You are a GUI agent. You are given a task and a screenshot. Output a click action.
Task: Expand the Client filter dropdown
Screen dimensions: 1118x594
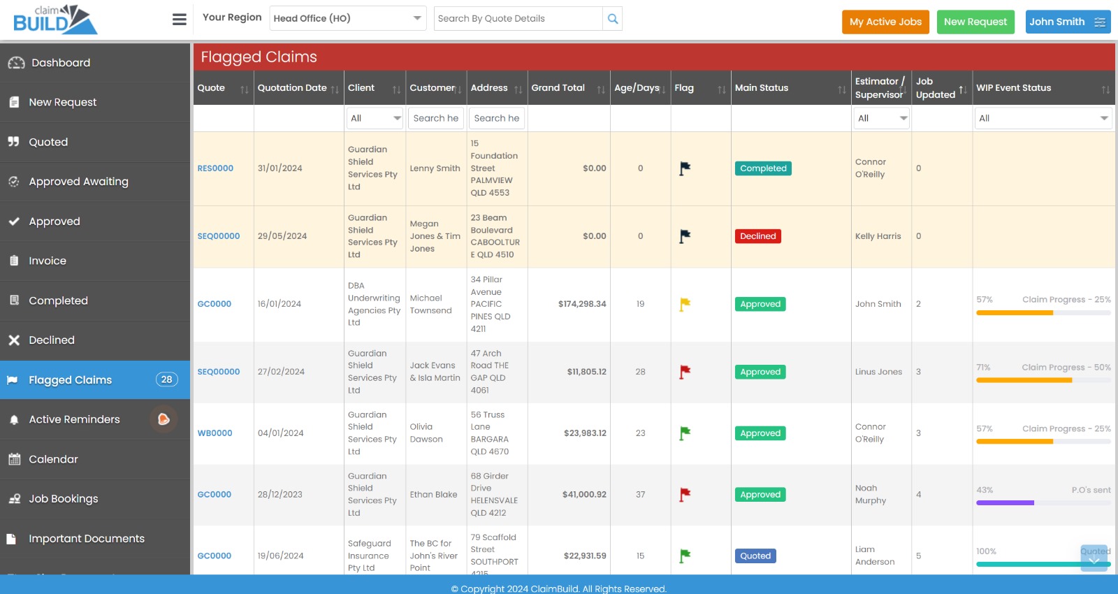point(375,118)
